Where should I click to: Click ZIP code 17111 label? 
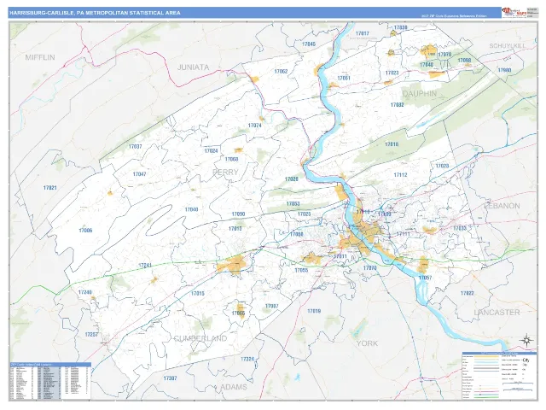(x=403, y=233)
